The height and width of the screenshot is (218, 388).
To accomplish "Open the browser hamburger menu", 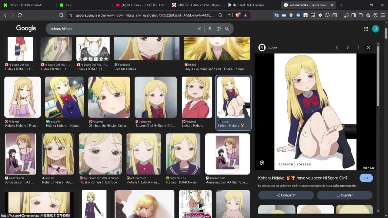I will pyautogui.click(x=383, y=15).
